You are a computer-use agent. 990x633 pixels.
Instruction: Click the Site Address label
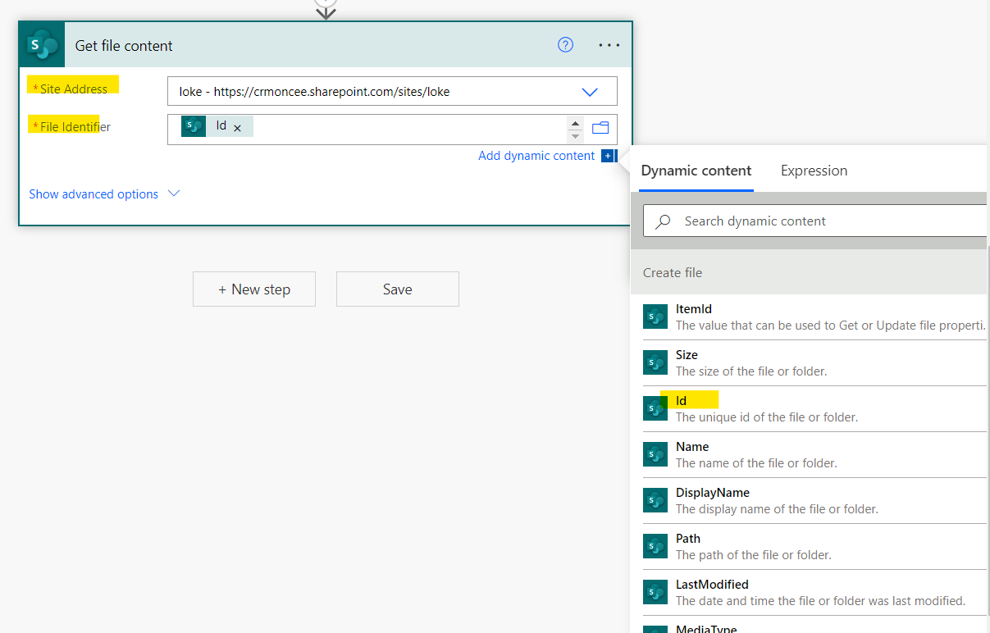73,89
